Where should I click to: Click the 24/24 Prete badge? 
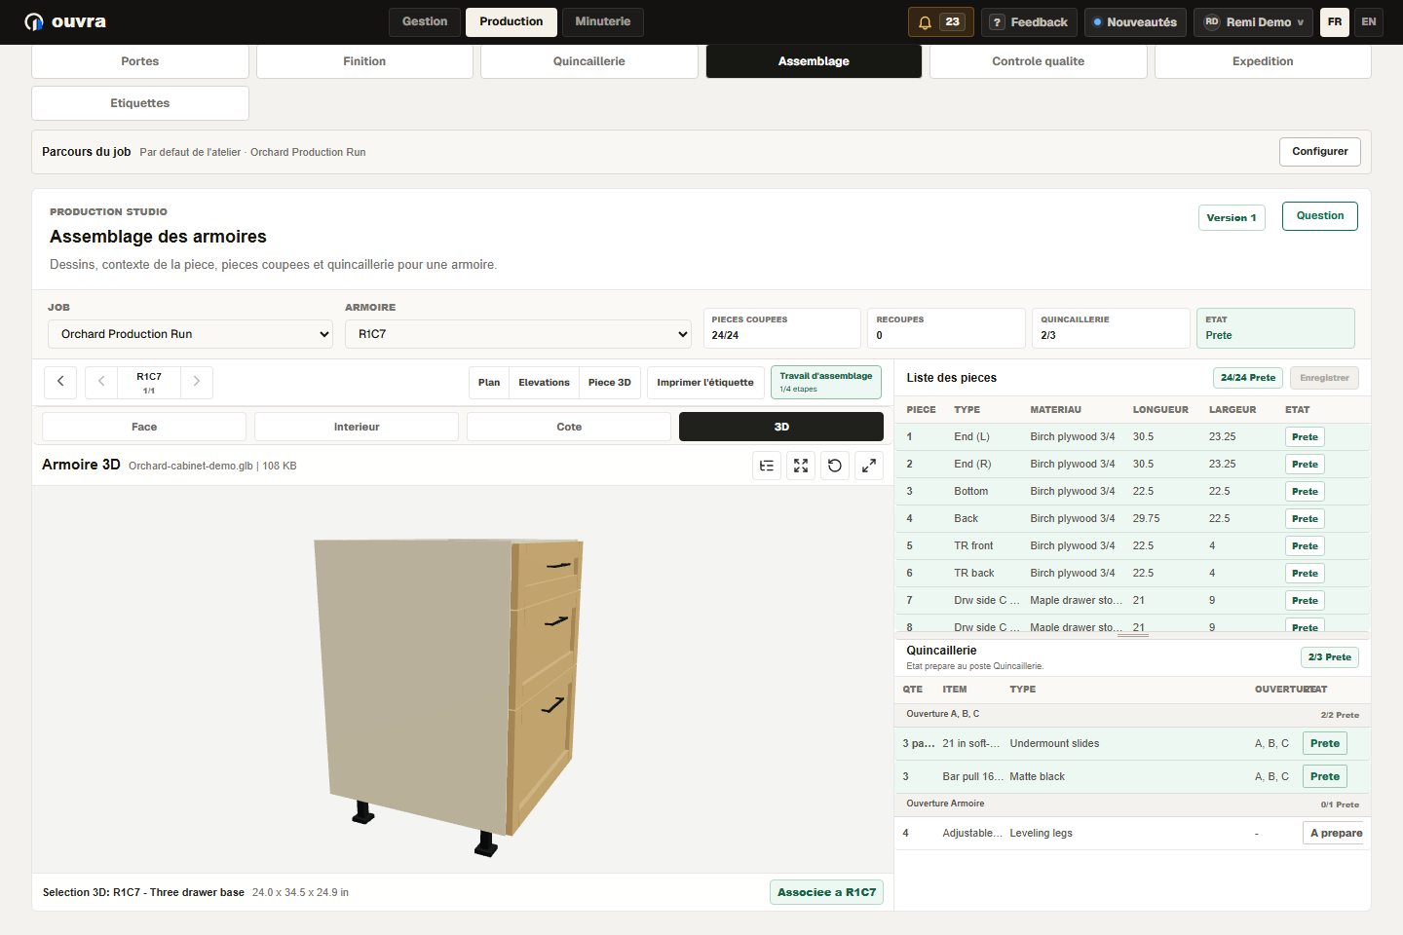(1248, 378)
